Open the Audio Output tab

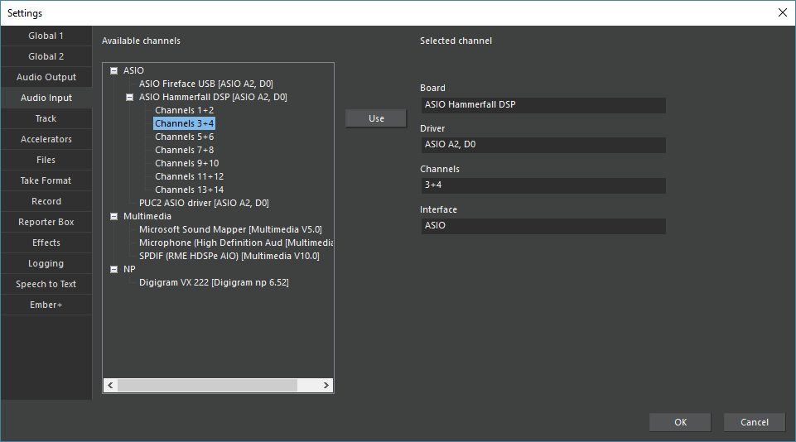click(x=46, y=77)
